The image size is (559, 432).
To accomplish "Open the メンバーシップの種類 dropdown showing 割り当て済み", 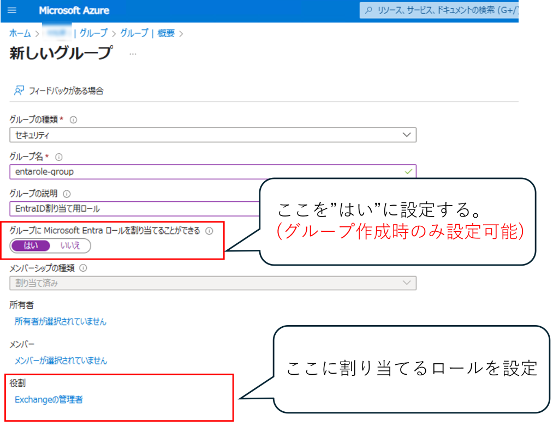I will 213,283.
